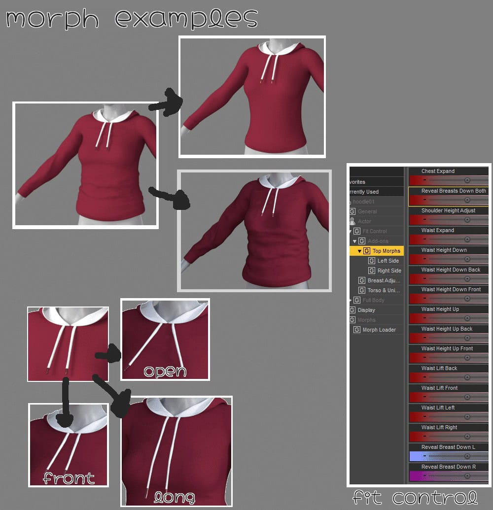
Task: Click the open drawstring example thumbnail
Action: pos(165,339)
